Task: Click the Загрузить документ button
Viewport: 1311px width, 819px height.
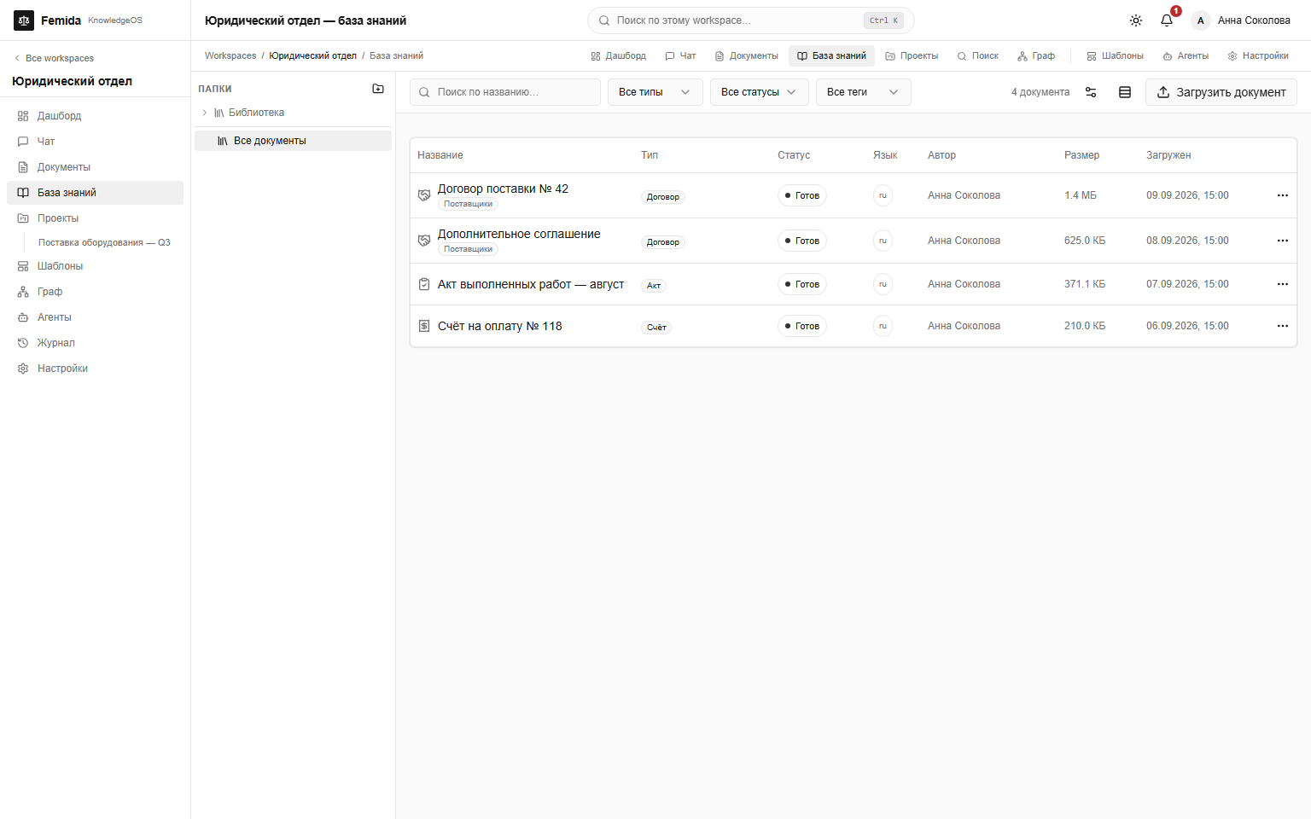Action: [1221, 92]
